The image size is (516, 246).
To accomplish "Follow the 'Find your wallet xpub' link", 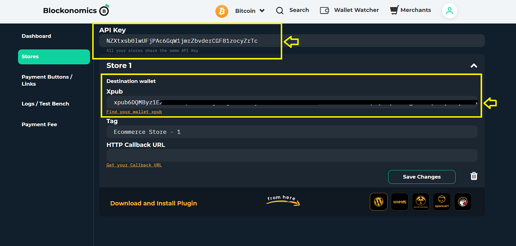I will 134,112.
